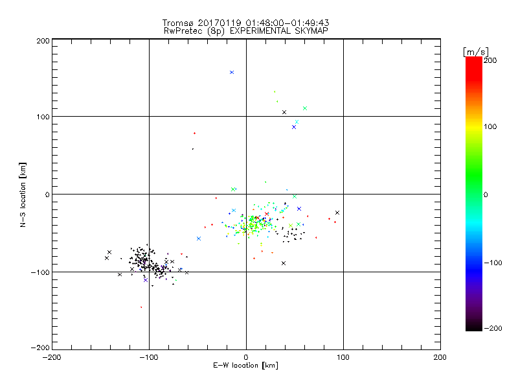Click the colorbar label 100
518x389 pixels.
tap(490, 126)
